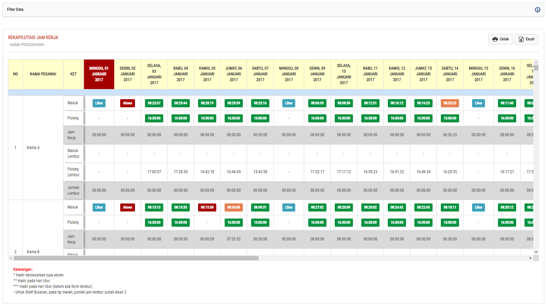
Task: Click the Filter Data panel title
Action: (15, 10)
